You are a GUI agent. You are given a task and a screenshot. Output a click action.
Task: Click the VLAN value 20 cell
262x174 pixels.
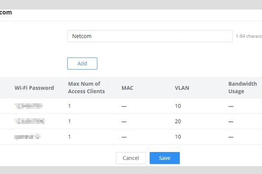[x=178, y=121]
